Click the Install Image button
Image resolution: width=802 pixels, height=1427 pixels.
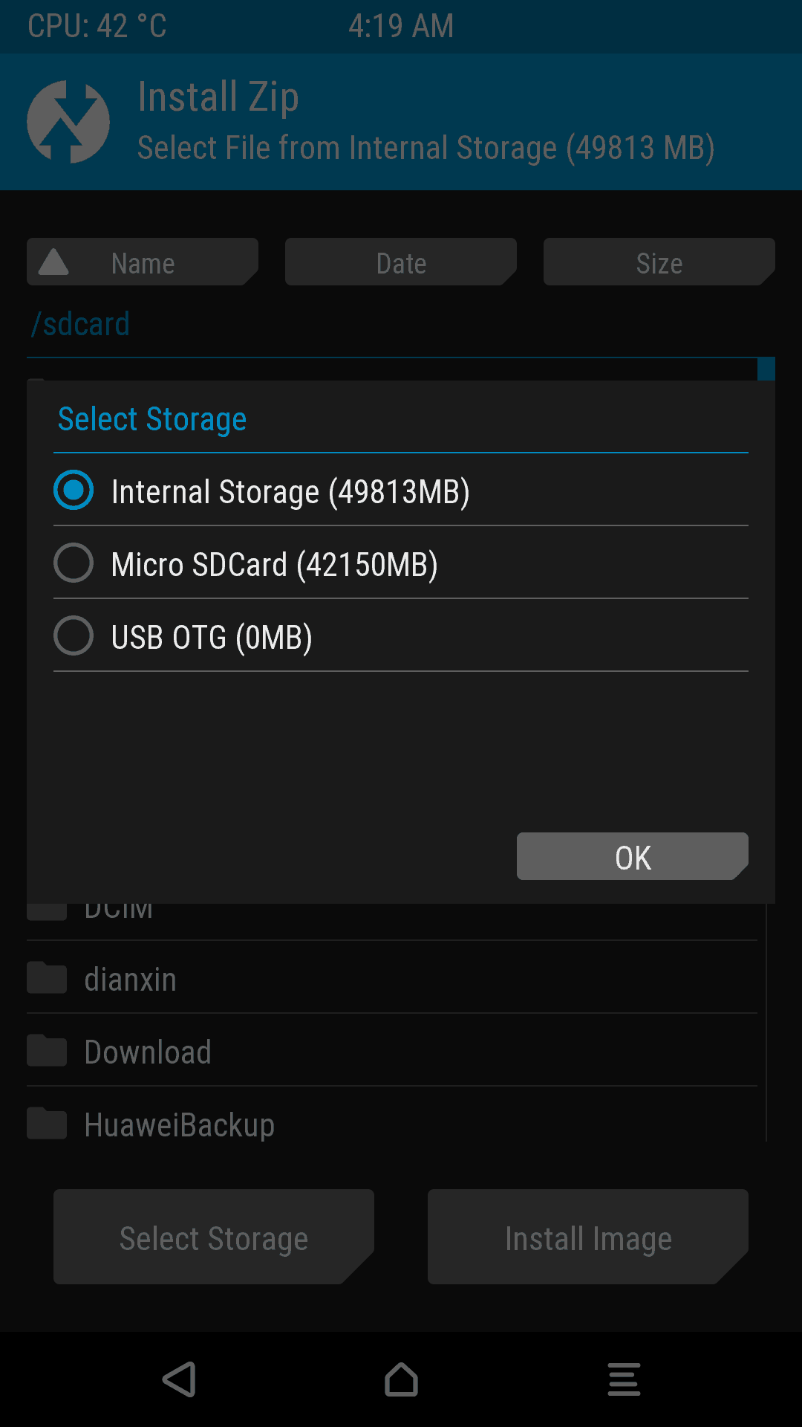point(588,1237)
